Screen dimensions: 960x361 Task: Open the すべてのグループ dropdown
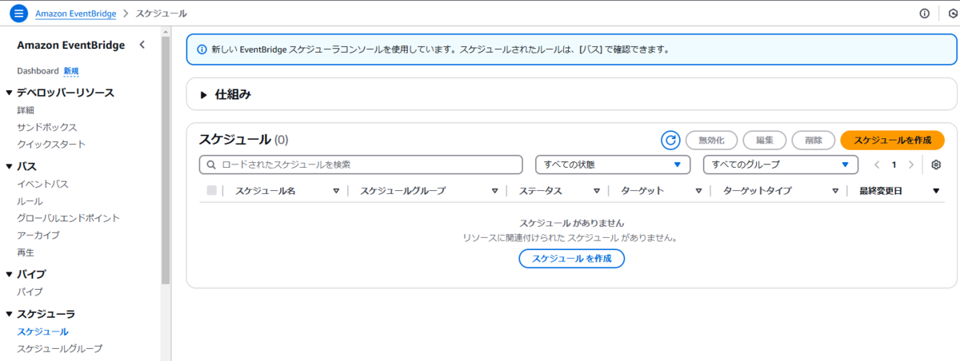pos(781,165)
